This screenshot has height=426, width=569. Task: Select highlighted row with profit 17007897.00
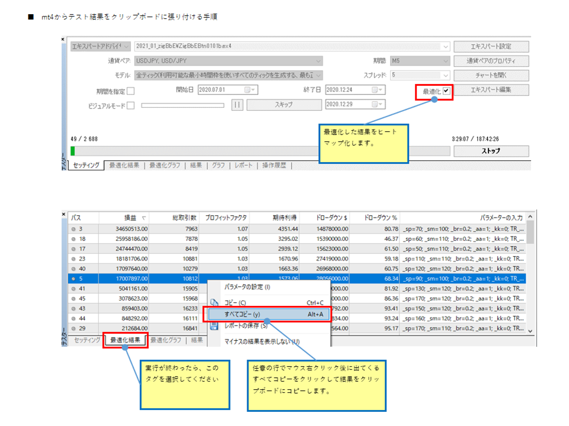pyautogui.click(x=297, y=279)
